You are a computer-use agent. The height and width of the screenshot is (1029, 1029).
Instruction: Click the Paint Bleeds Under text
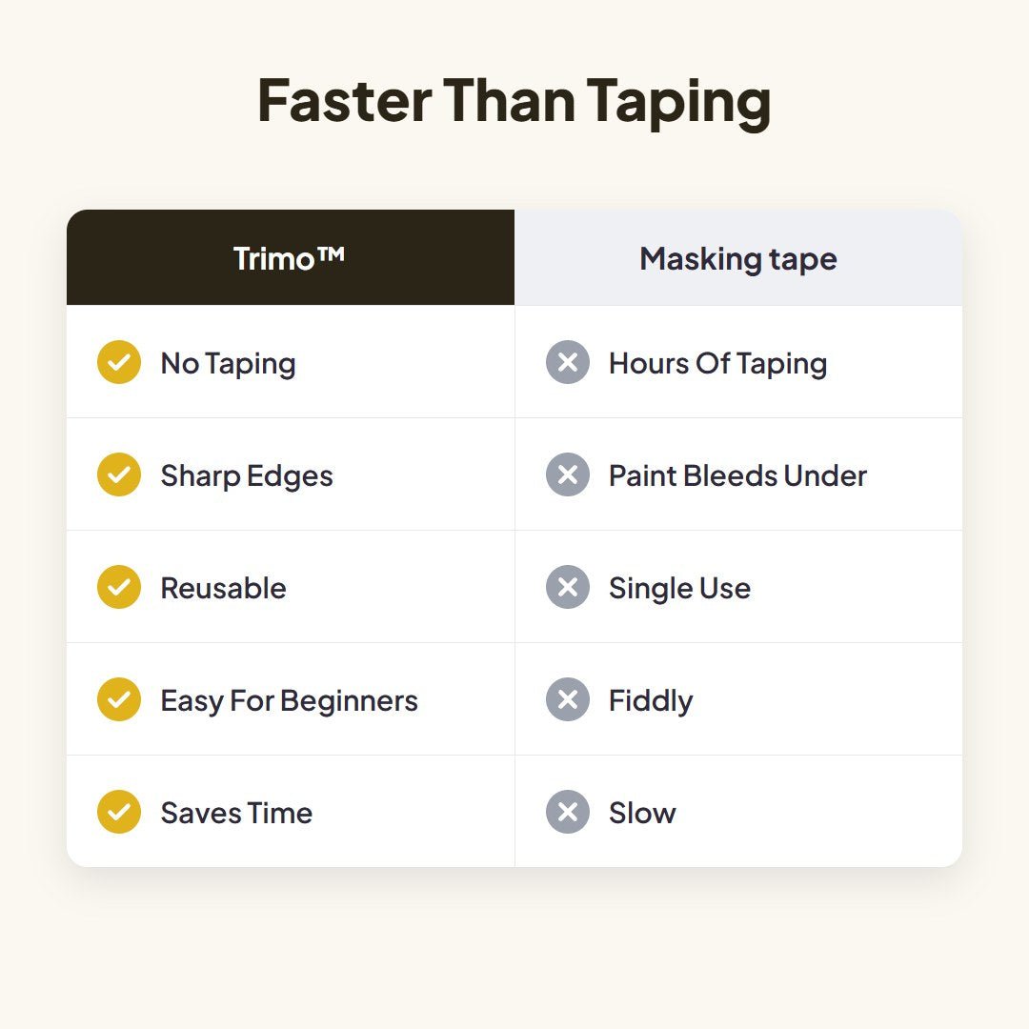(x=737, y=475)
